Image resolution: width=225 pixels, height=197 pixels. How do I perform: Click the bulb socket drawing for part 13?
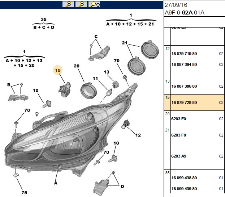(116, 85)
